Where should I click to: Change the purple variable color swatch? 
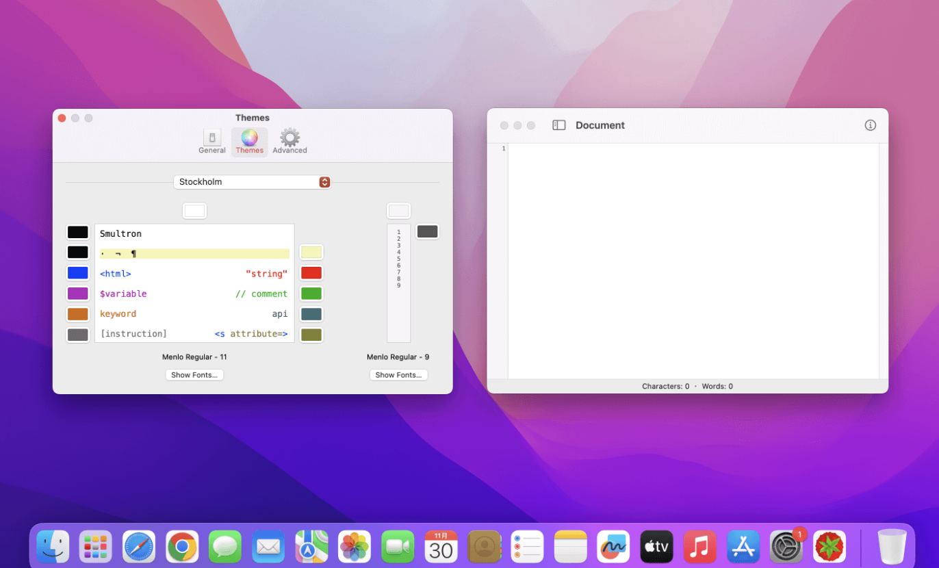77,293
